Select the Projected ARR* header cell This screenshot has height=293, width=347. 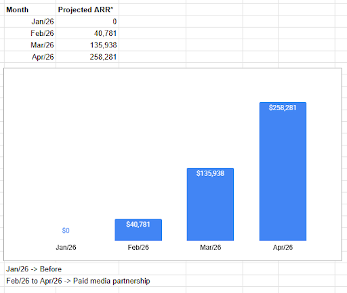(87, 9)
